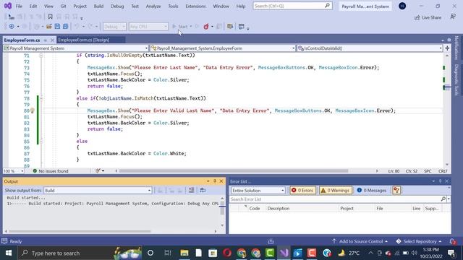Toggle the 0 Warnings filter
463x260 pixels.
pyautogui.click(x=336, y=191)
